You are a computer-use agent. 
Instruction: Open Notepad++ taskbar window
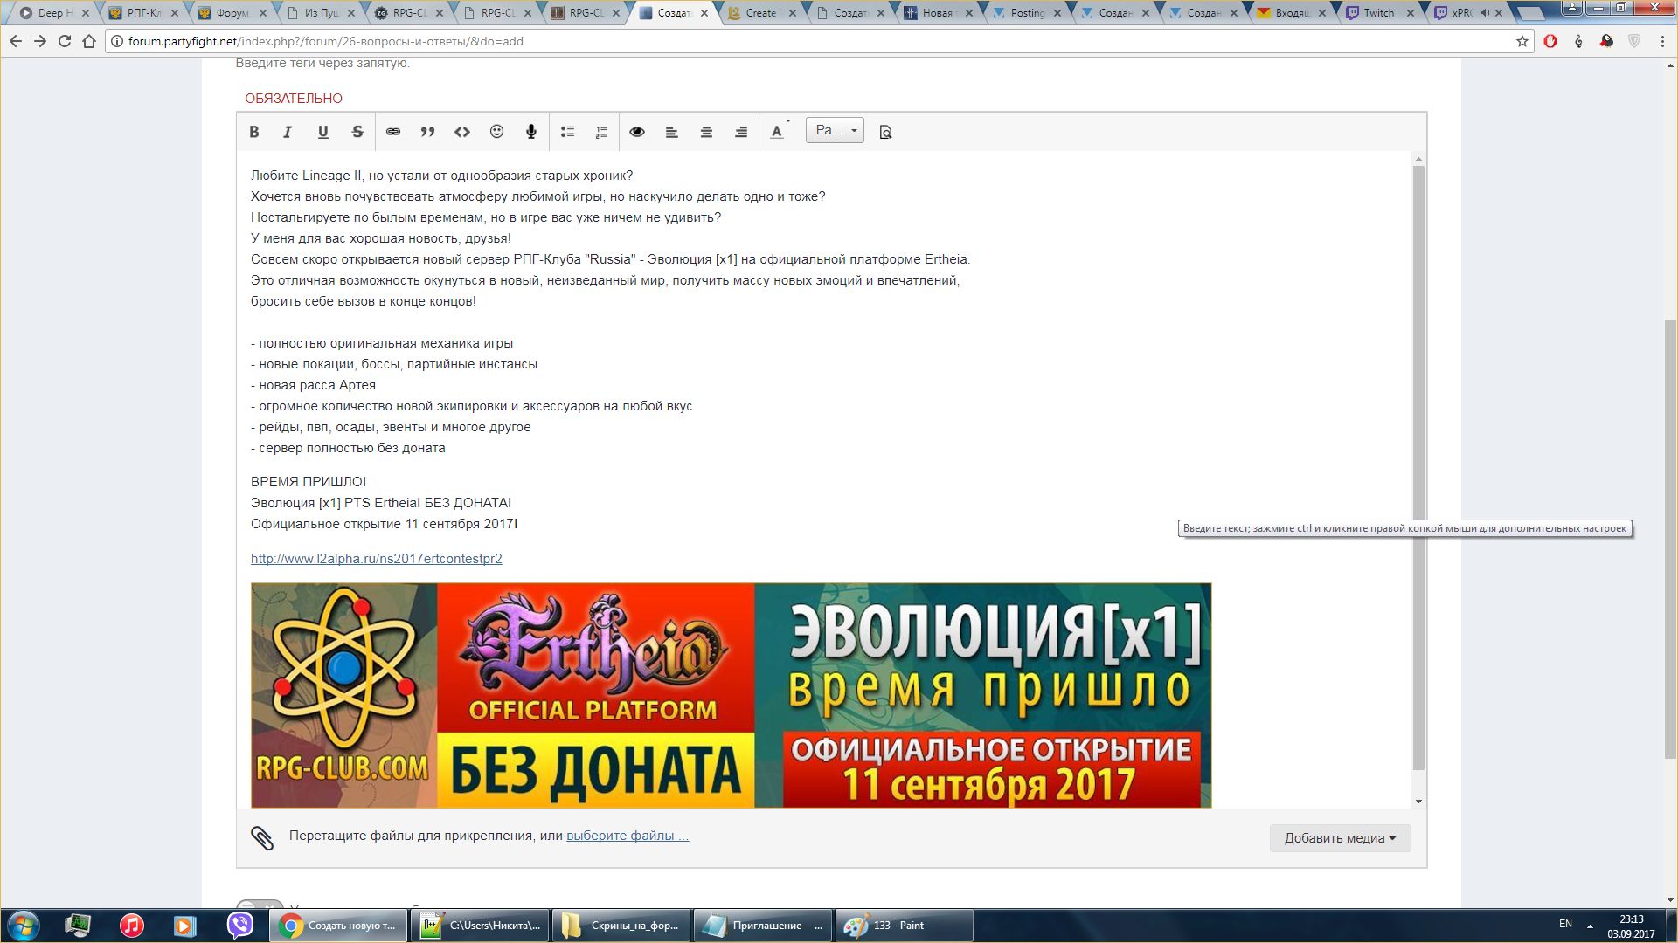[x=481, y=926]
